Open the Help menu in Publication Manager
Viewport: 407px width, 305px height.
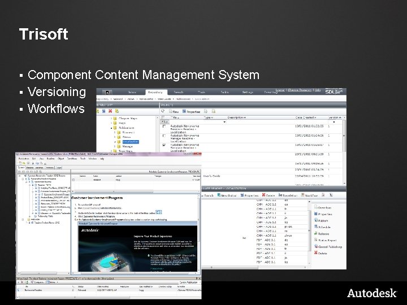[102, 159]
